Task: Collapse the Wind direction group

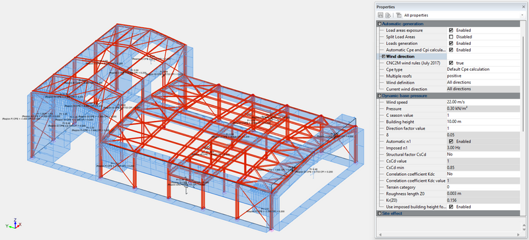Action: point(384,57)
